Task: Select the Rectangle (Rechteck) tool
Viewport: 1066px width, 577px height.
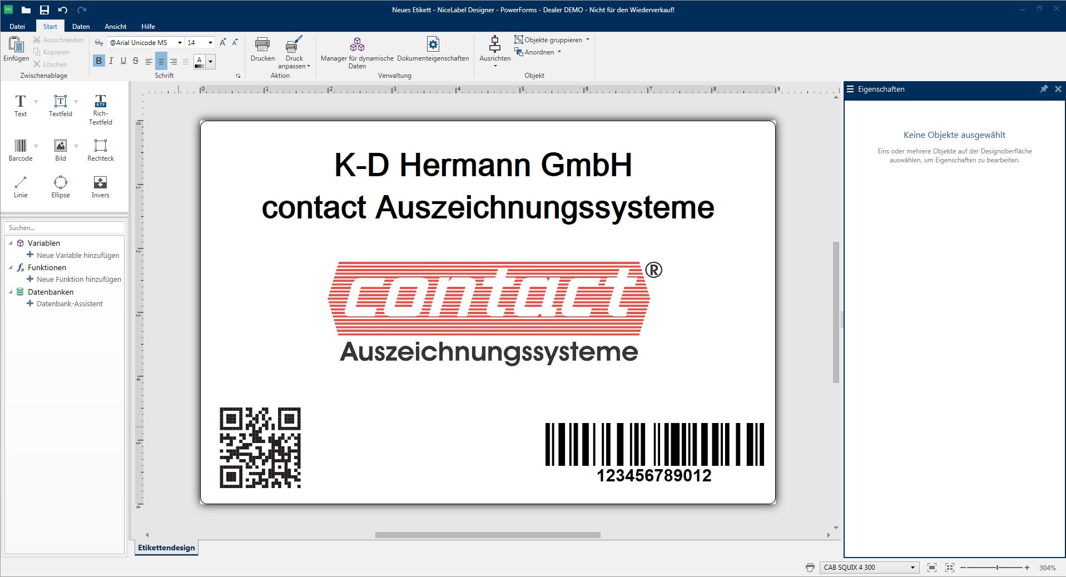Action: [x=100, y=150]
